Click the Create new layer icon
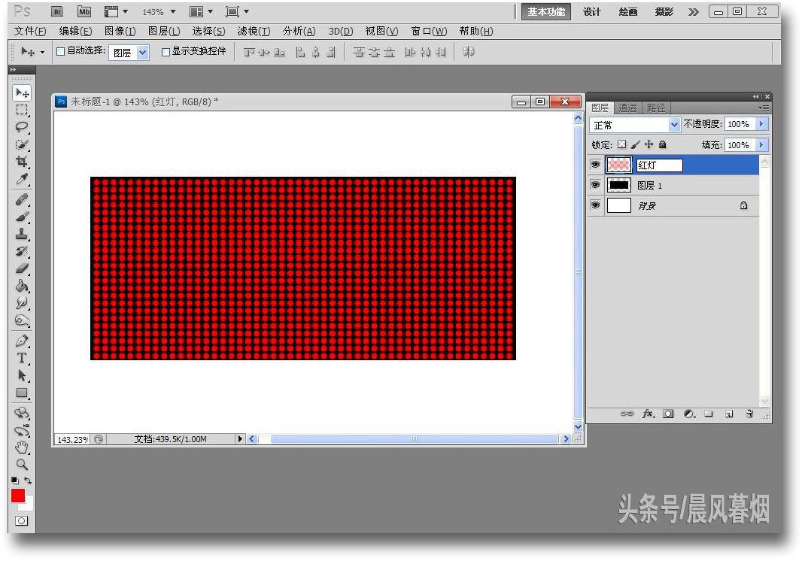 click(728, 414)
